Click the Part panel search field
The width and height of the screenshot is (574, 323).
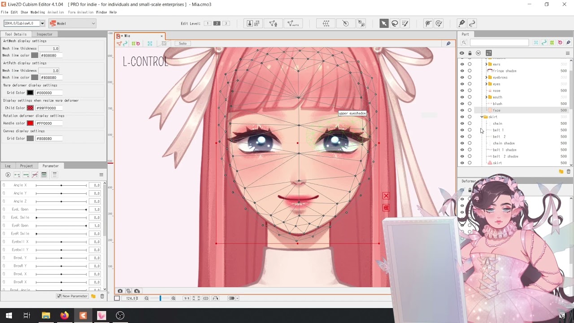point(499,43)
